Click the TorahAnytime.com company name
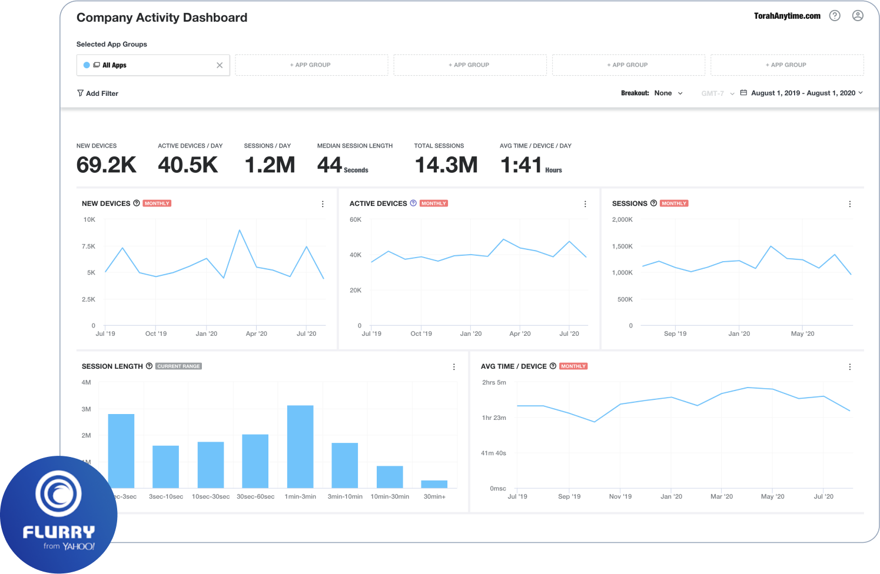 [787, 16]
